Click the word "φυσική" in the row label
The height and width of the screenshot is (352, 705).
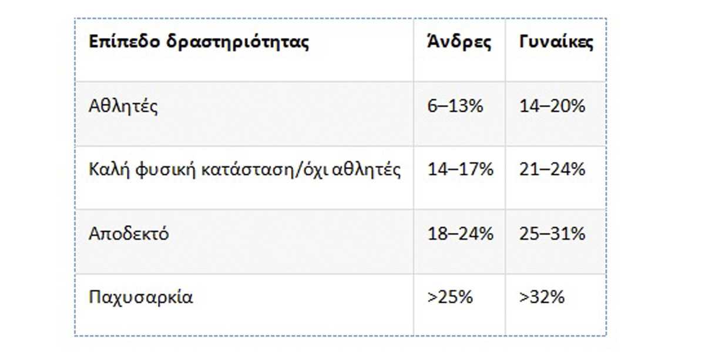click(x=158, y=170)
